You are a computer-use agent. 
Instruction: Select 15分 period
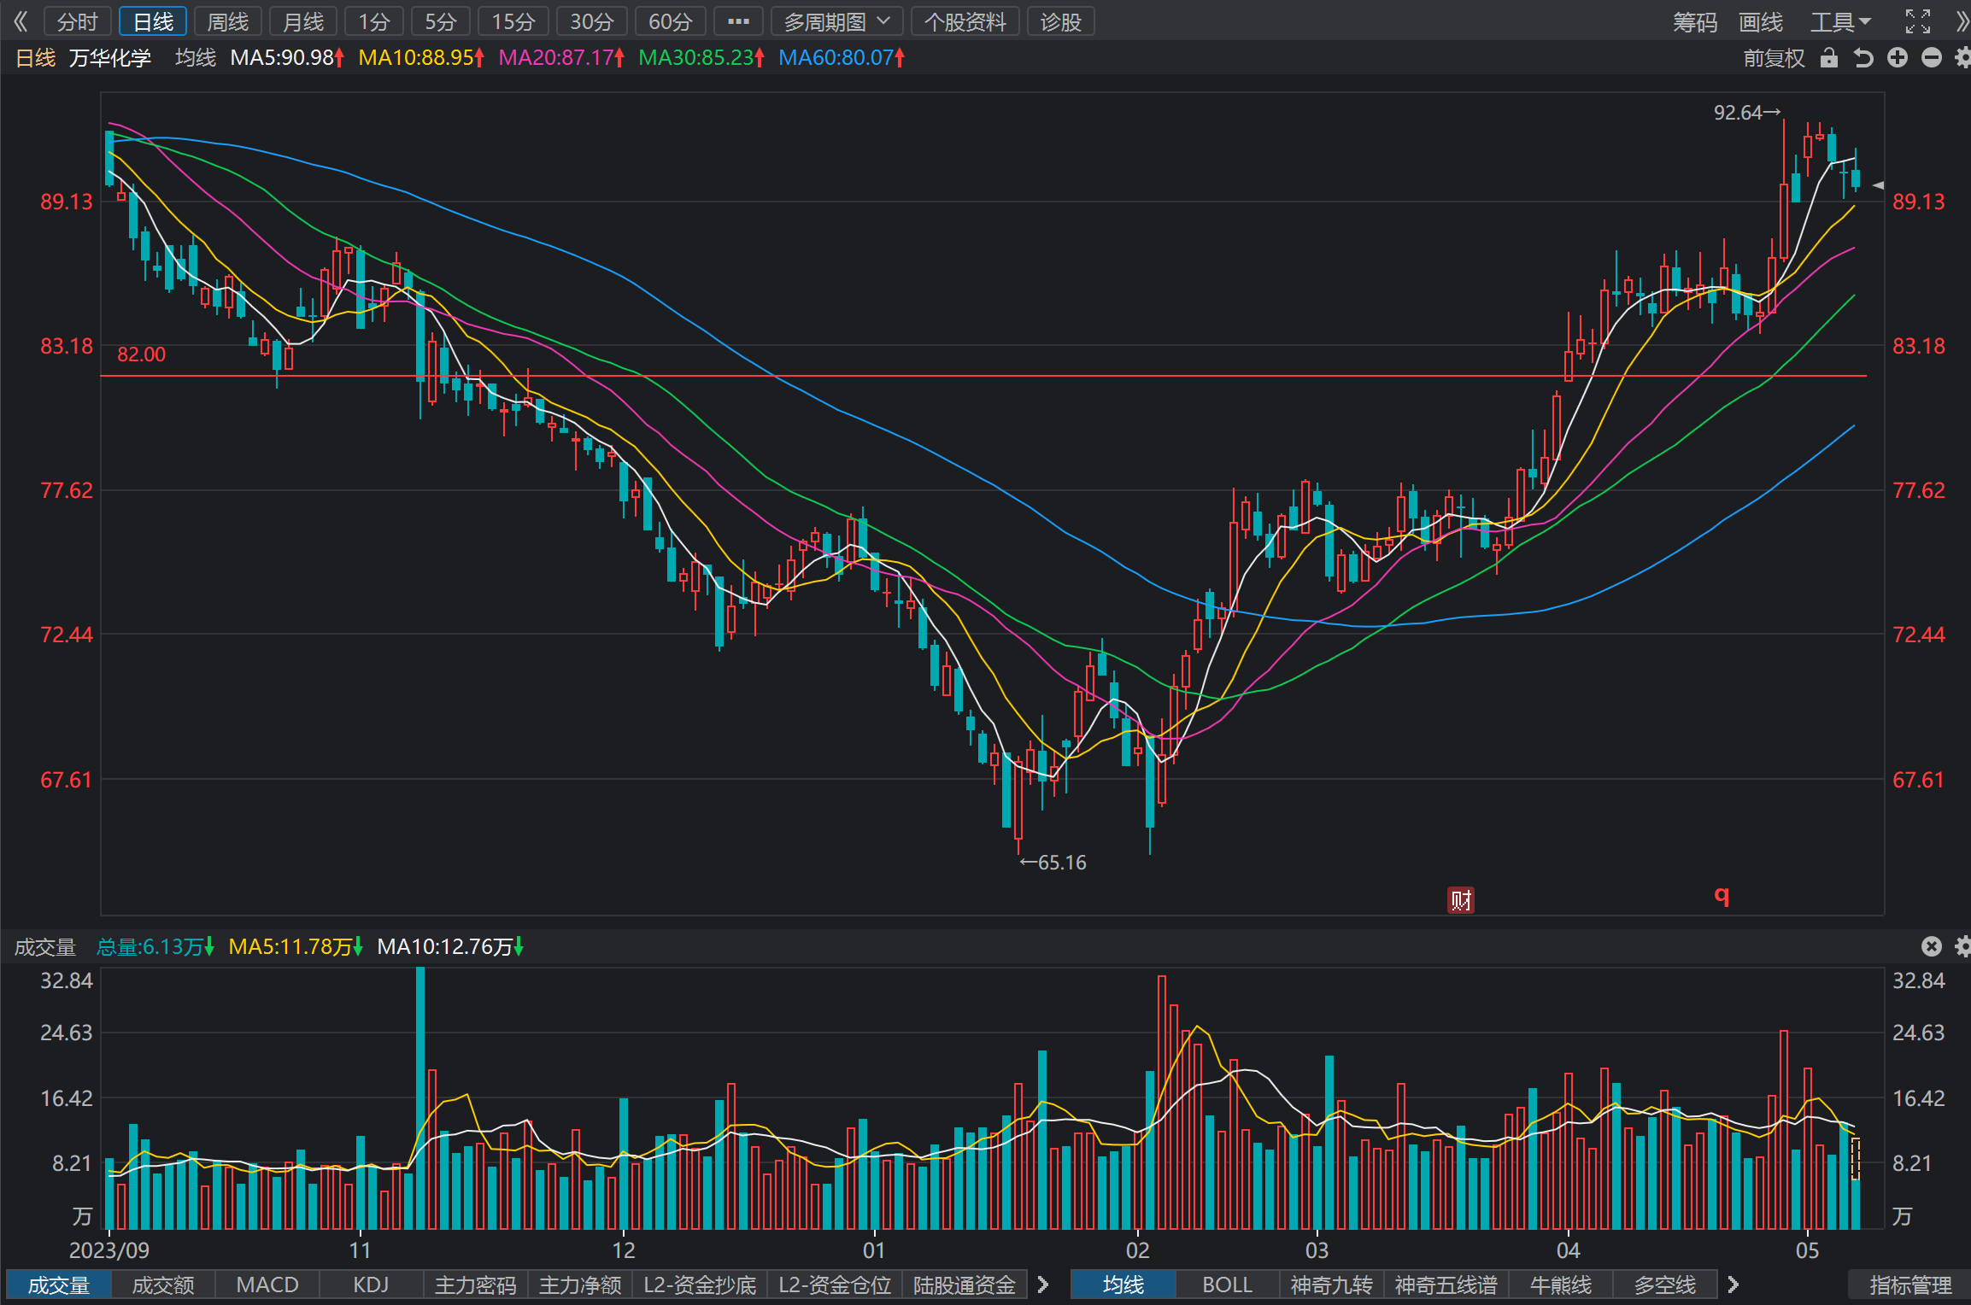[x=513, y=21]
